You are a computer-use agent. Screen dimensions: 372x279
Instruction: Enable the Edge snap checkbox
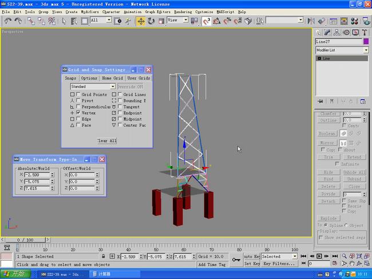tap(78, 119)
